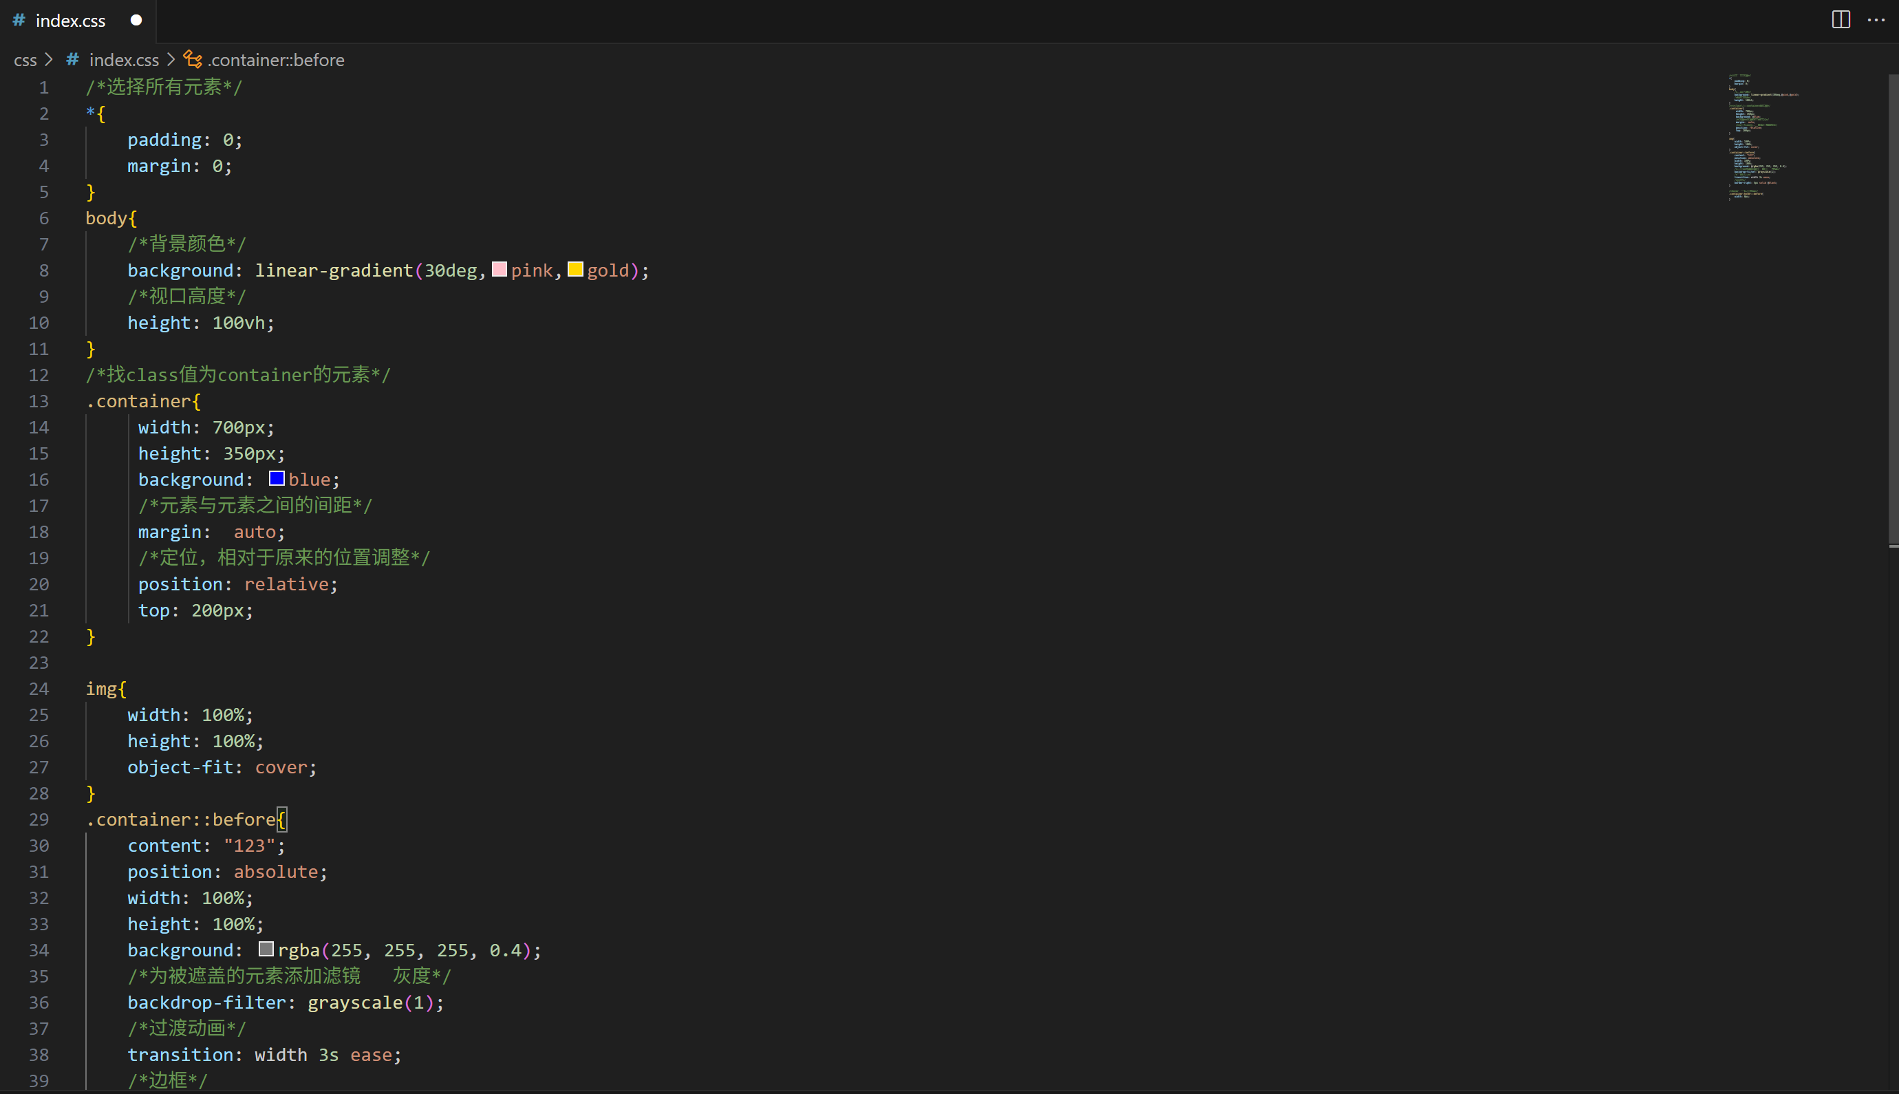Click the css folder breadcrumb
This screenshot has height=1094, width=1899.
(25, 60)
